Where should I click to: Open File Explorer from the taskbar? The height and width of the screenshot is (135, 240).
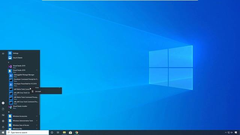click(64, 132)
